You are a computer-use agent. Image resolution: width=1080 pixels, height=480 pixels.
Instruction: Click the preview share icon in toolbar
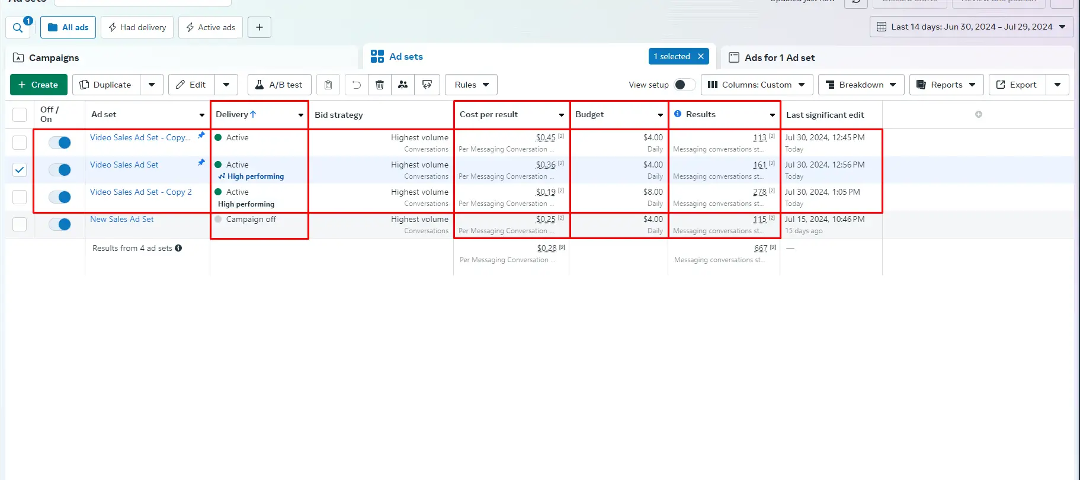427,85
